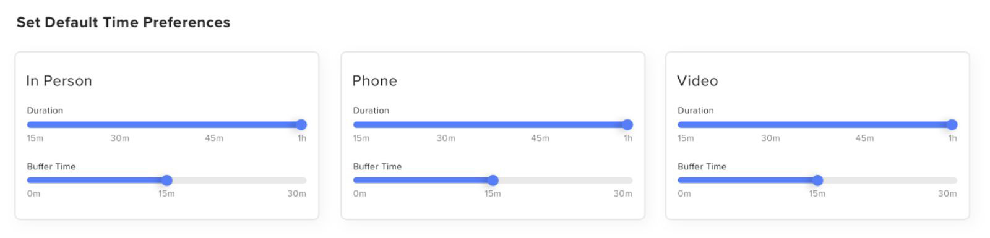Set Video duration to 30m mark
The width and height of the screenshot is (990, 238).
770,125
